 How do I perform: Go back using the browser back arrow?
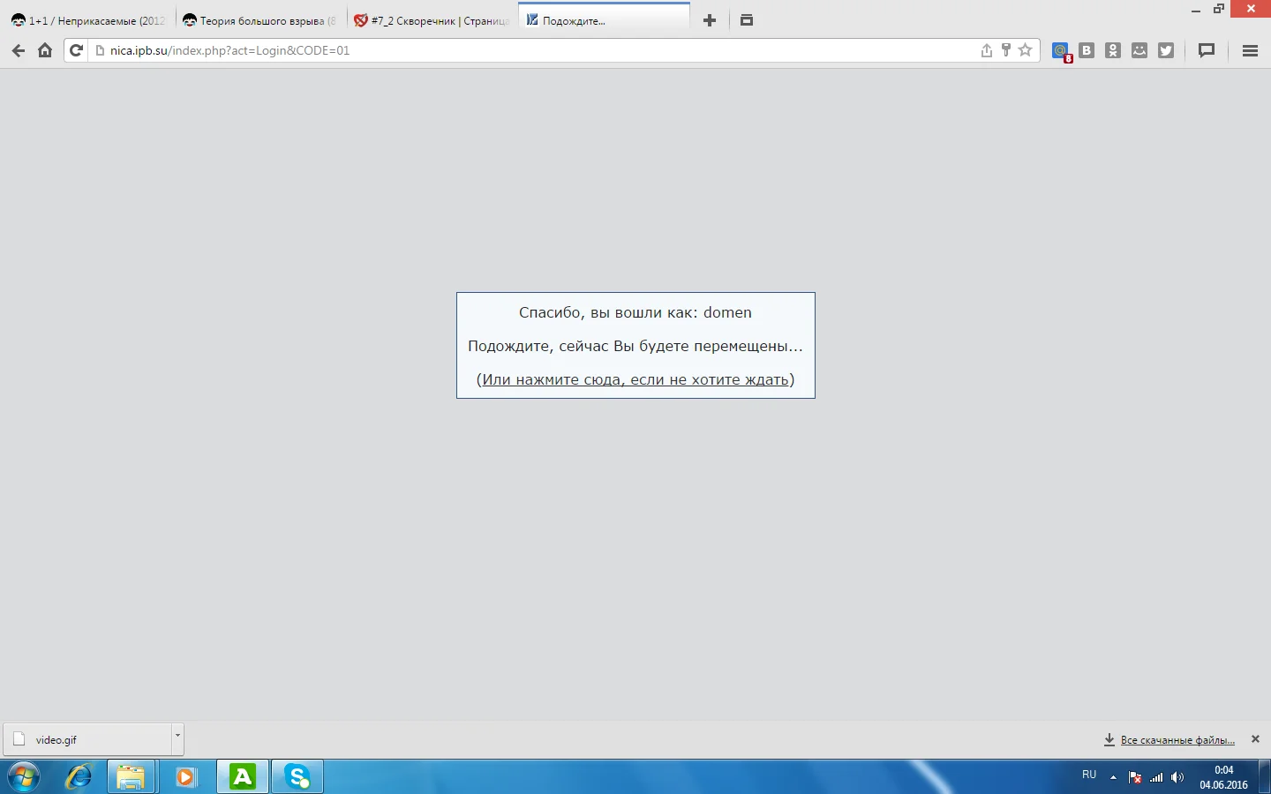(x=19, y=50)
